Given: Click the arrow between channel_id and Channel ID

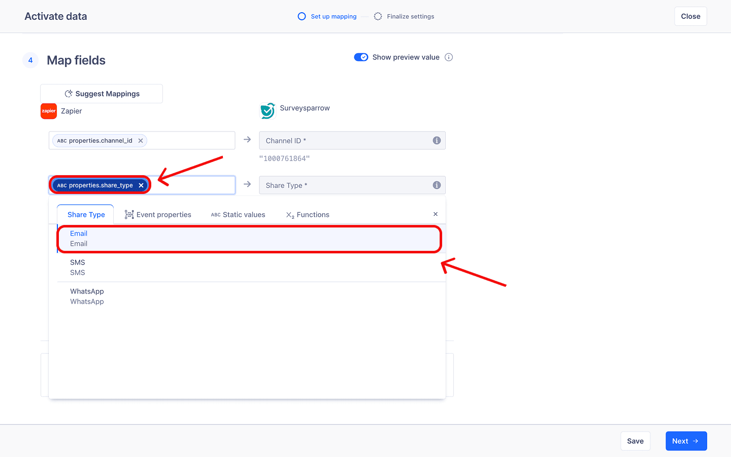Looking at the screenshot, I should [247, 140].
